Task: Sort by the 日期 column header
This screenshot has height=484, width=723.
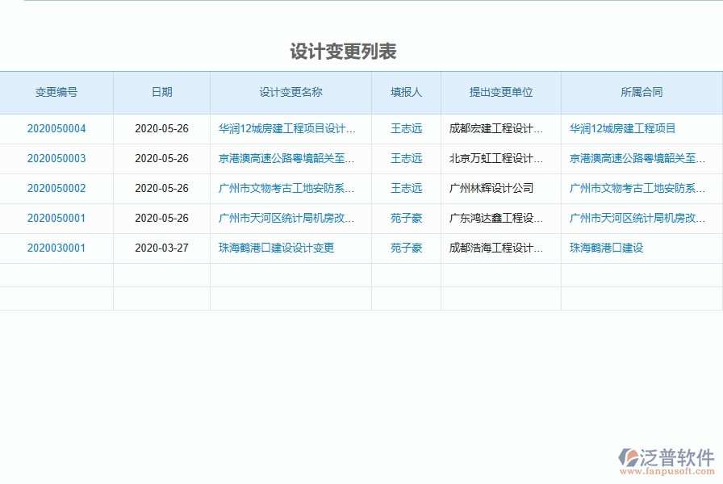Action: (160, 92)
